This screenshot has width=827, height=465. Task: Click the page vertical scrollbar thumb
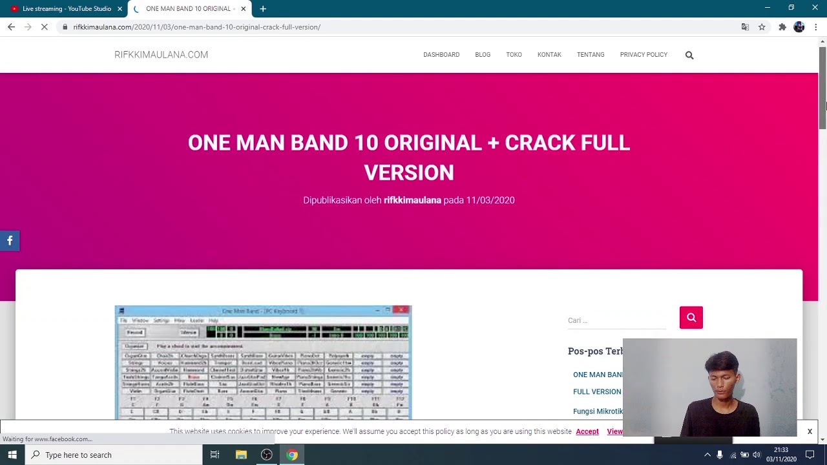coord(822,88)
